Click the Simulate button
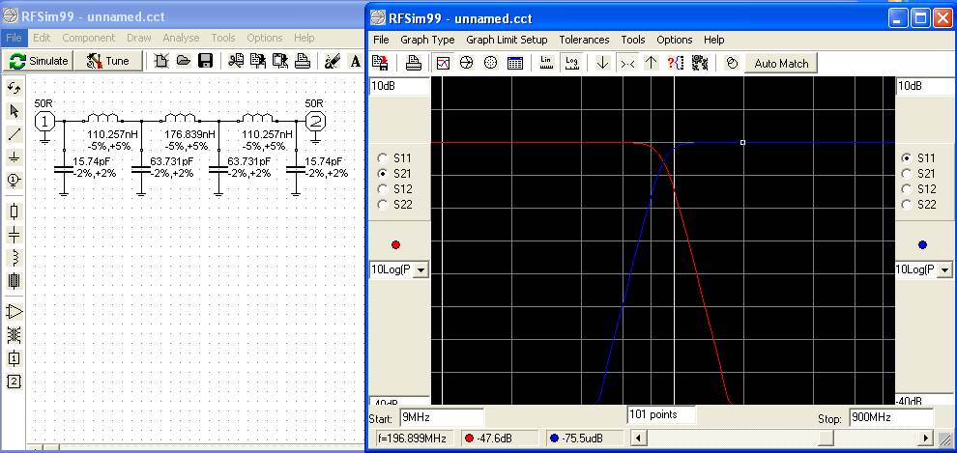957x453 pixels. (x=39, y=61)
